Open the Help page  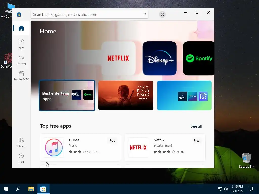(21, 158)
